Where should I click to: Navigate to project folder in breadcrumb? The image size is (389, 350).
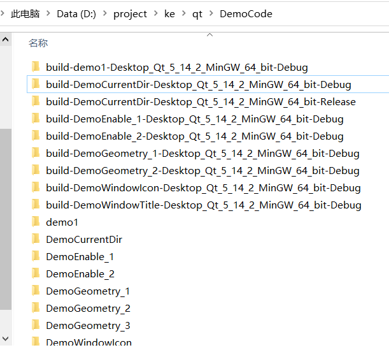point(131,14)
